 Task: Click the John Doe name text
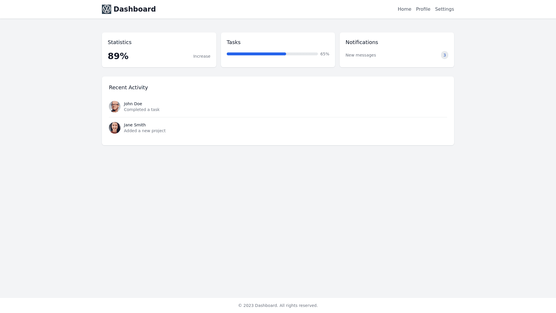pyautogui.click(x=133, y=104)
